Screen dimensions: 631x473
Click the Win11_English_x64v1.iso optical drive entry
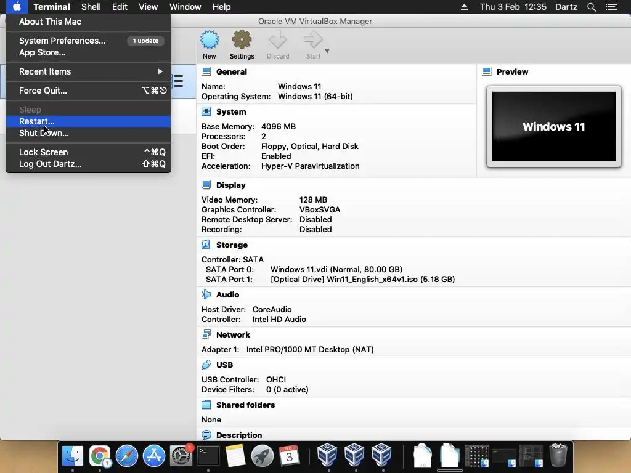click(x=362, y=280)
